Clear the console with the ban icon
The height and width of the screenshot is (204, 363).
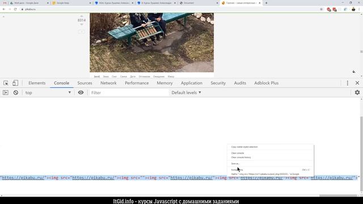(x=16, y=92)
